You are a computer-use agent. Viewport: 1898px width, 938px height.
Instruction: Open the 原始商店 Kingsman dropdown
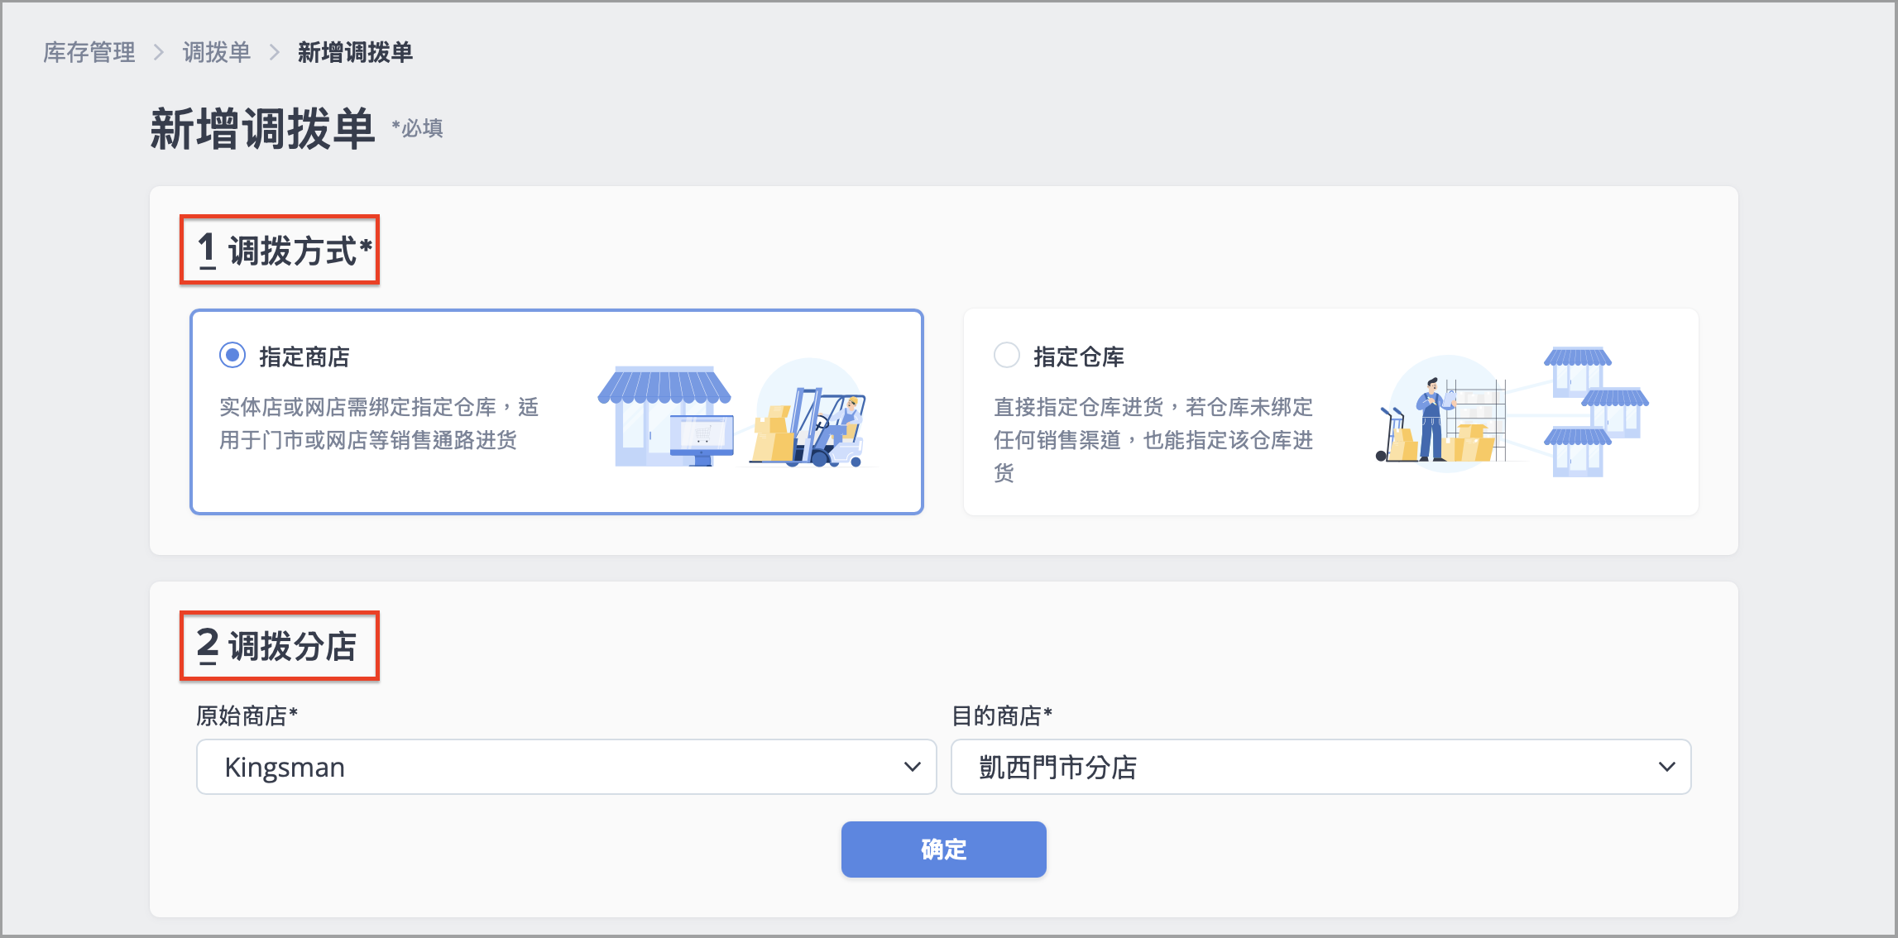point(566,767)
